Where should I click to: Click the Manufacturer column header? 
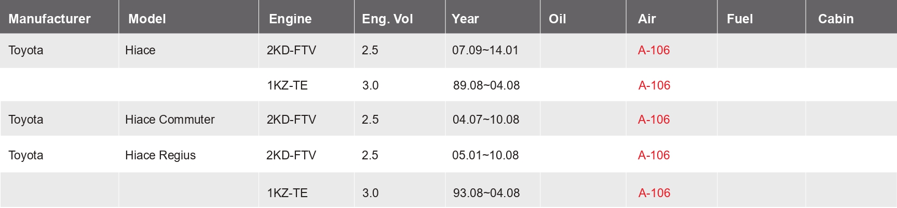(49, 19)
